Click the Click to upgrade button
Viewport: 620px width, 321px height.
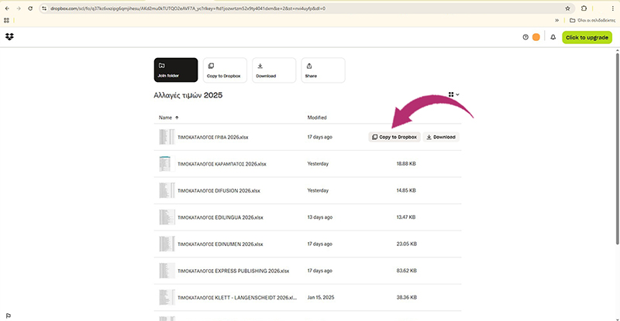click(587, 37)
